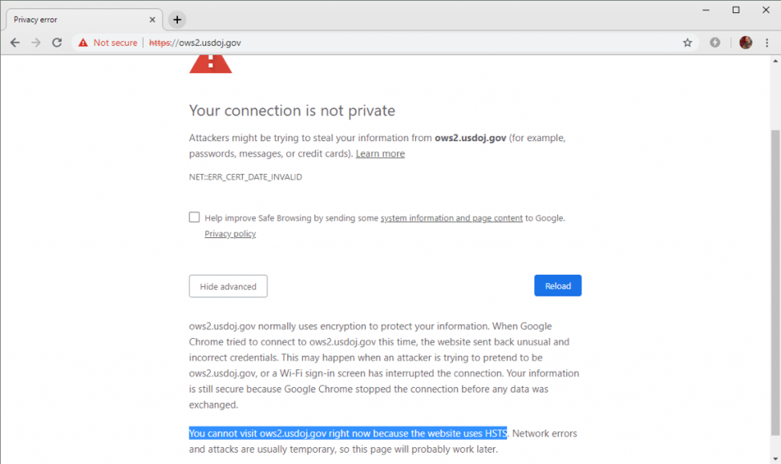
Task: Open Chrome's three-dot menu
Action: (x=767, y=42)
